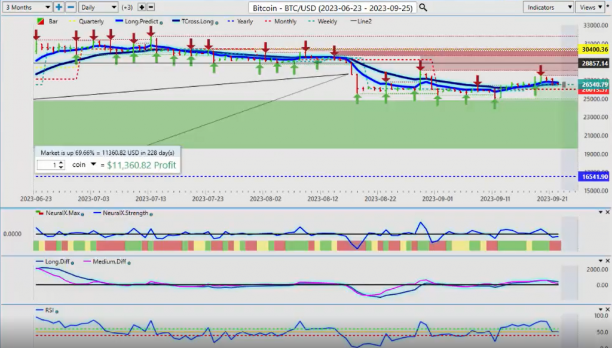Toggle the Quarterly legend entry
This screenshot has height=348, width=612.
87,22
